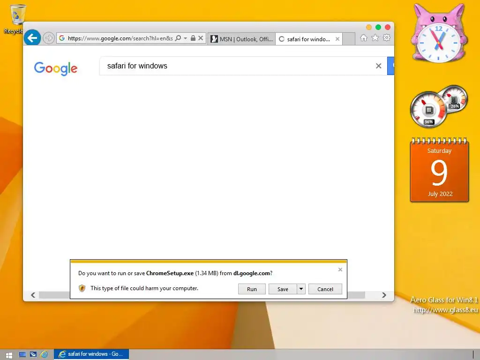Dismiss the download notification bar
The height and width of the screenshot is (360, 480).
coord(340,270)
